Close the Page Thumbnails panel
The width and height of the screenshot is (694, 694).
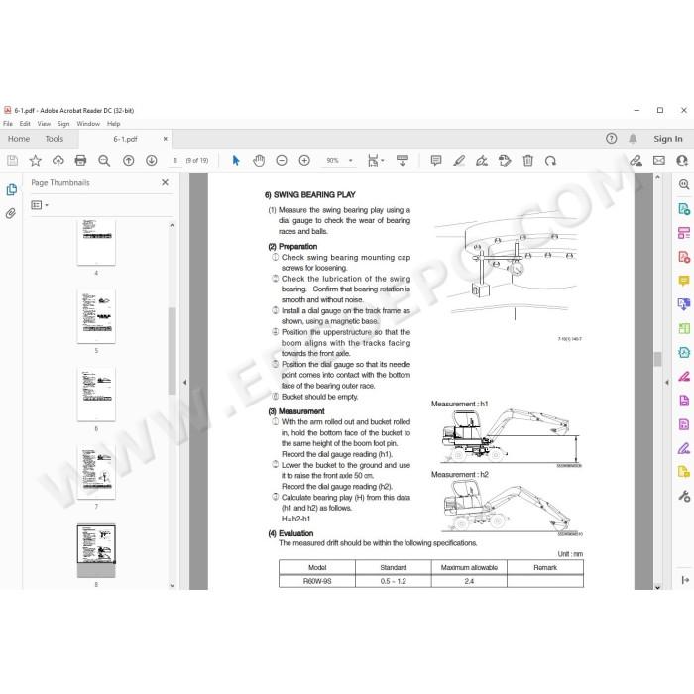tap(166, 182)
